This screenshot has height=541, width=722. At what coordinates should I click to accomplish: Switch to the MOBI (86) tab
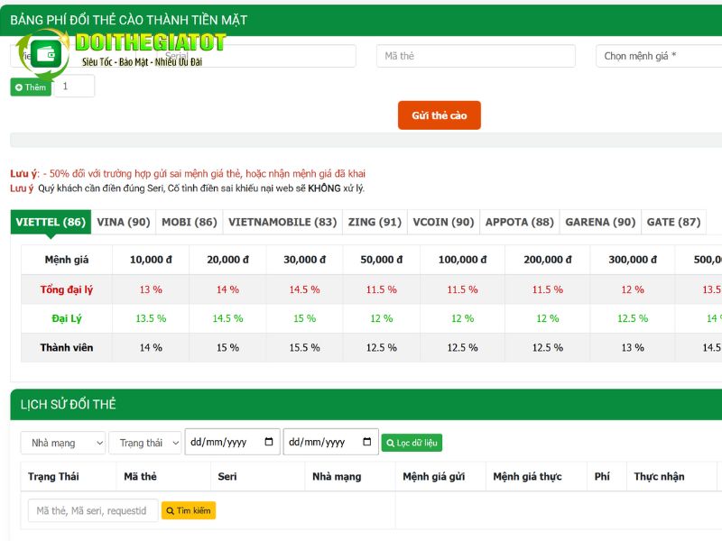[190, 222]
